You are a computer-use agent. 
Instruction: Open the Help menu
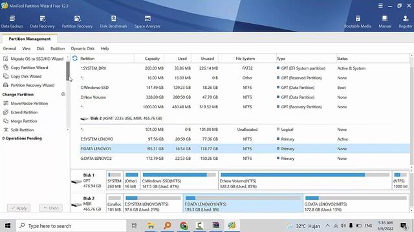(105, 48)
